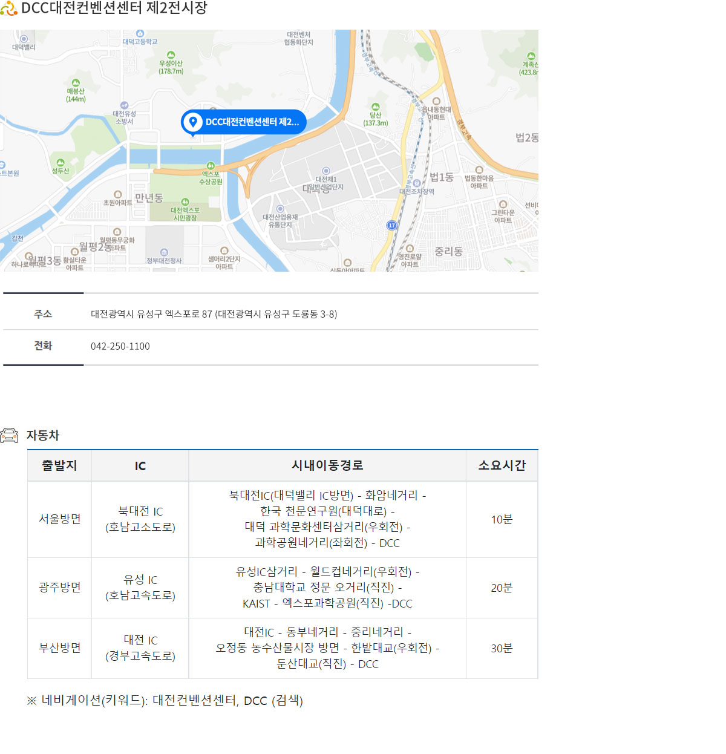The width and height of the screenshot is (726, 754).
Task: Select the 매봉산 mountain marker on map
Action: coord(76,83)
